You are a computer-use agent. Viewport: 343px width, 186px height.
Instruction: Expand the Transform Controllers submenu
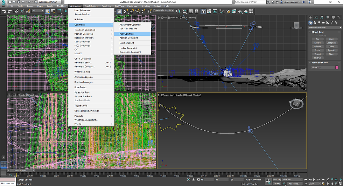tap(91, 30)
